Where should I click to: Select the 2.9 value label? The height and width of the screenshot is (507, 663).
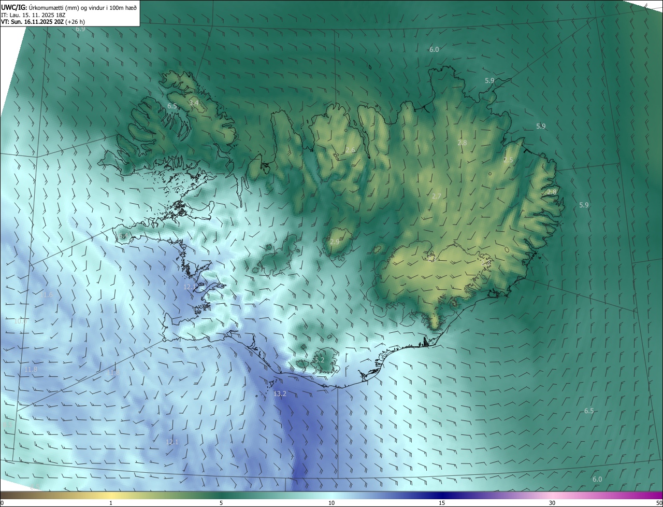(335, 242)
